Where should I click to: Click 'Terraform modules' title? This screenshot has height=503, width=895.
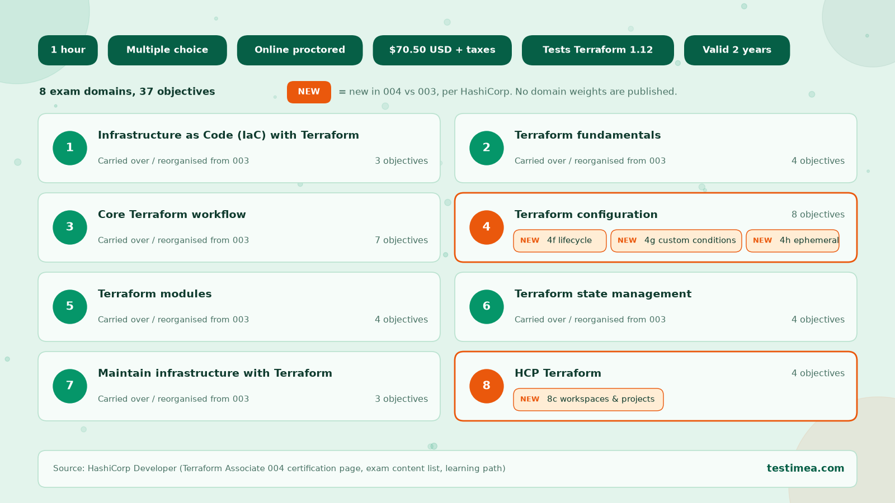point(155,294)
